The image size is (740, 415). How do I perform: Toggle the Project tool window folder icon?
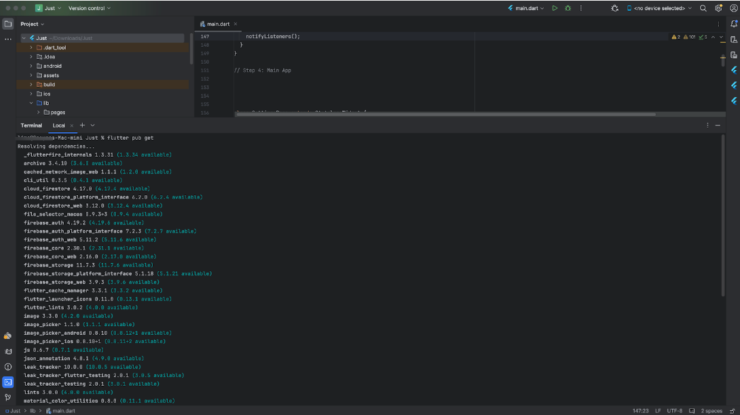[7, 24]
